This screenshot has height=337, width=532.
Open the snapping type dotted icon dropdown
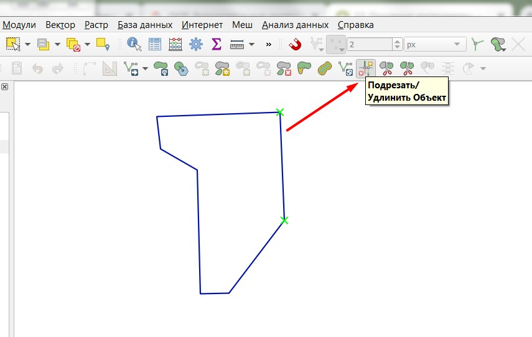pyautogui.click(x=336, y=44)
